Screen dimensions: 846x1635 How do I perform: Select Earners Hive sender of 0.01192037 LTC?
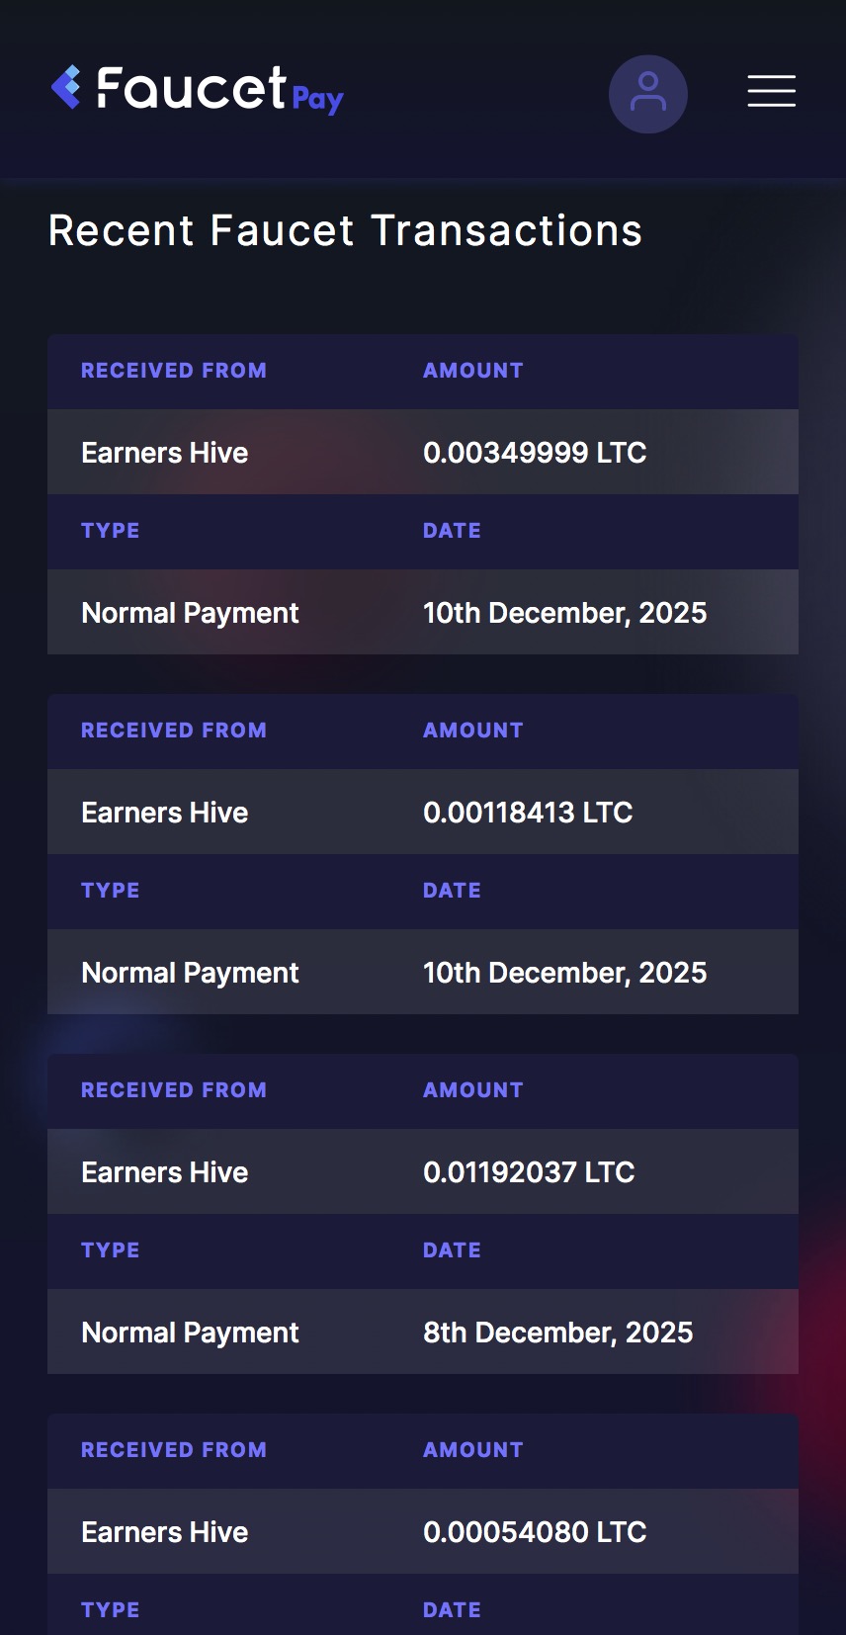164,1172
